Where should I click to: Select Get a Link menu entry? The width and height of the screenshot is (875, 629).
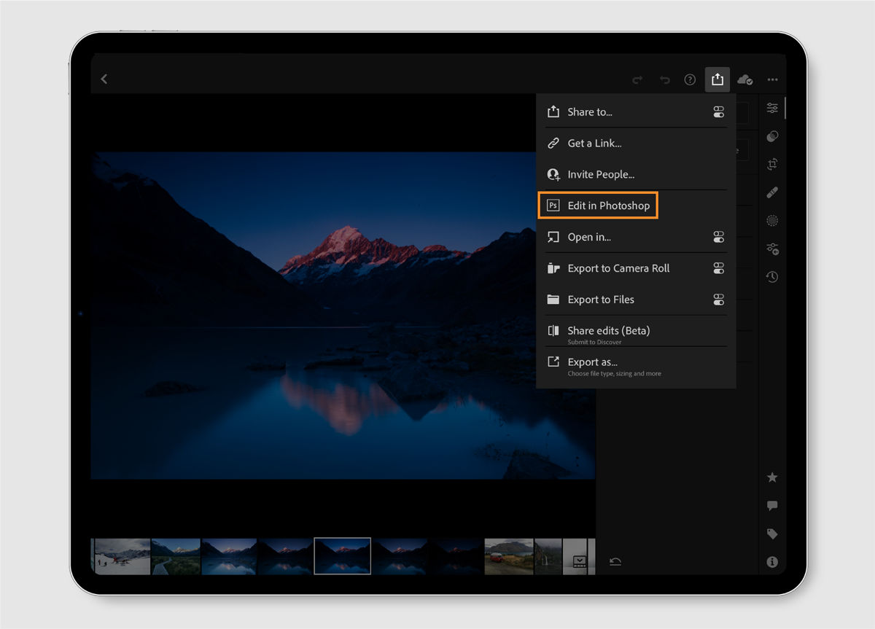594,144
